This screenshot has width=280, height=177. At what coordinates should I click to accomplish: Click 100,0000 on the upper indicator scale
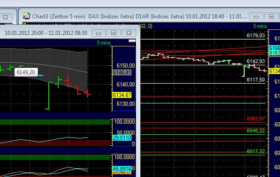pos(125,122)
